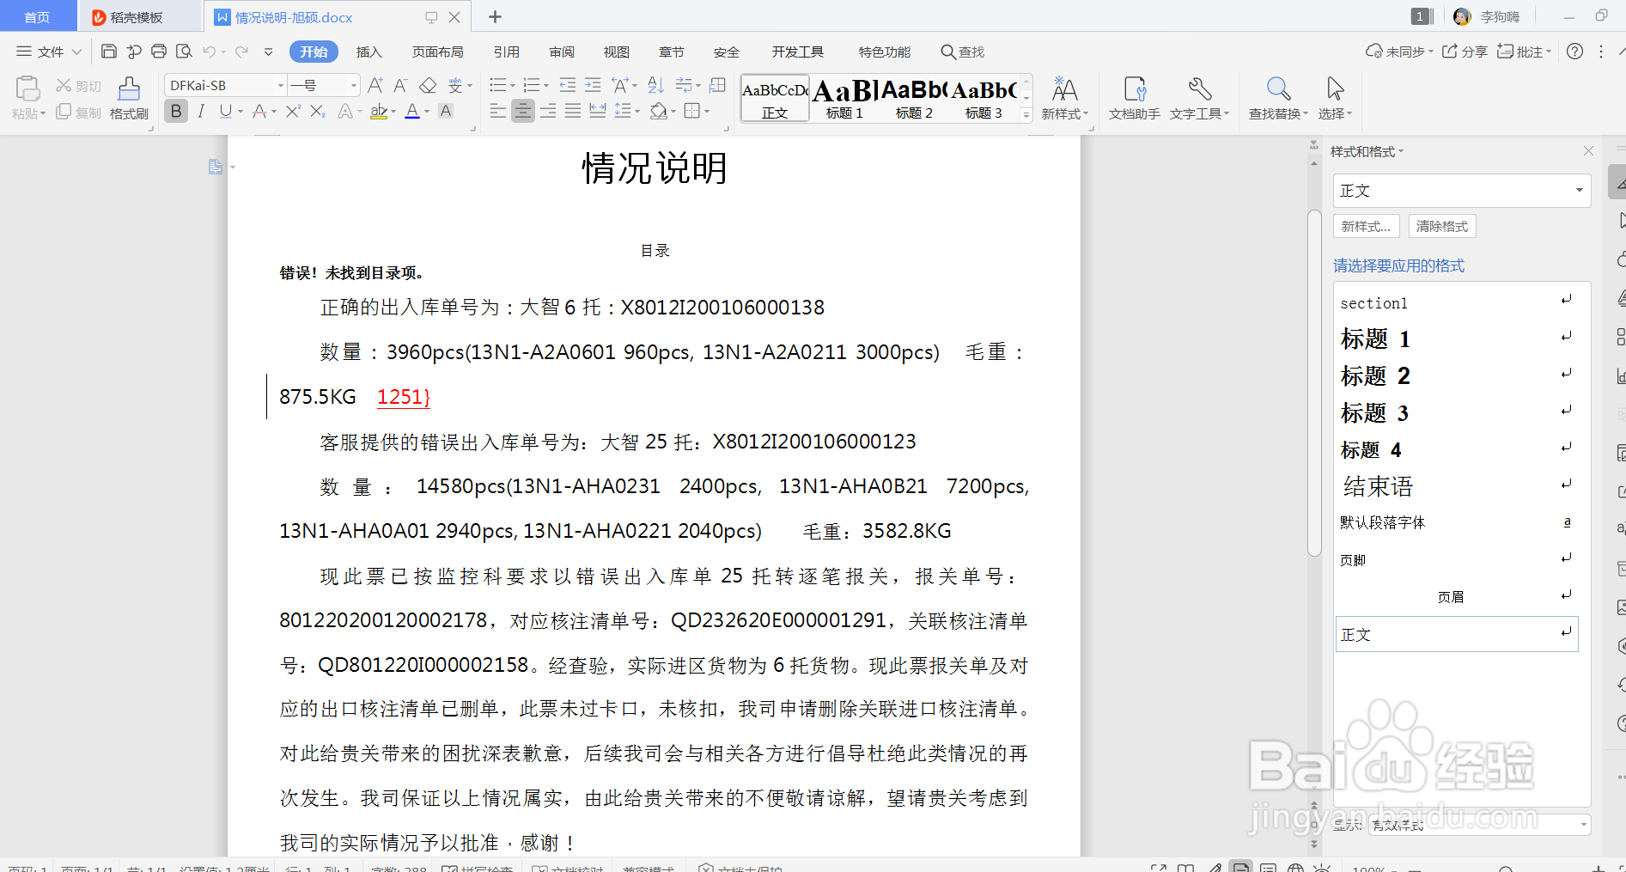
Task: Click the 新样式 button in styles panel
Action: pos(1366,225)
